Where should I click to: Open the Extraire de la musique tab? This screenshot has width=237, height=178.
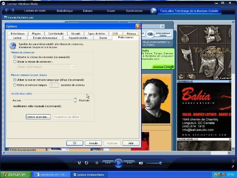coord(45,38)
